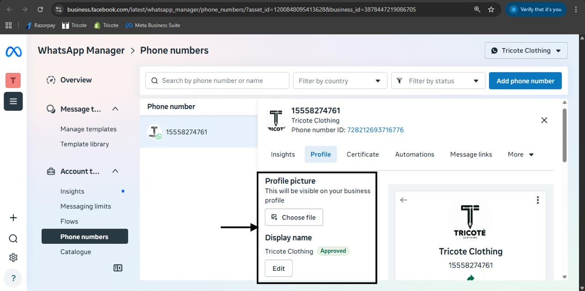Click the phone number search field
Image resolution: width=585 pixels, height=291 pixels.
[x=217, y=81]
